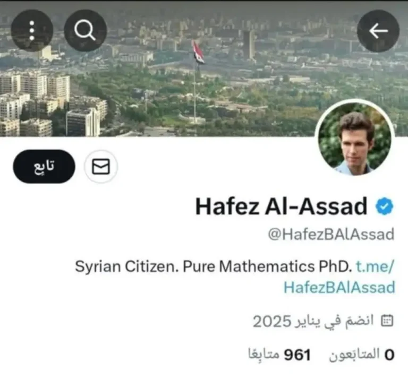Tap the search magnifier icon

click(x=85, y=31)
